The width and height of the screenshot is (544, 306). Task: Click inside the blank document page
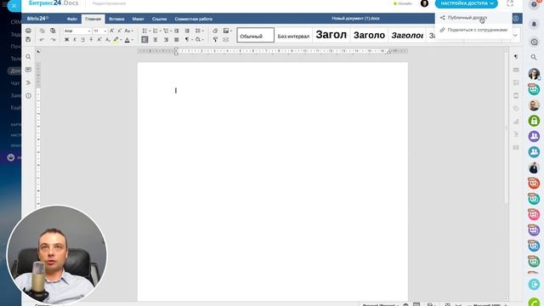(x=273, y=181)
